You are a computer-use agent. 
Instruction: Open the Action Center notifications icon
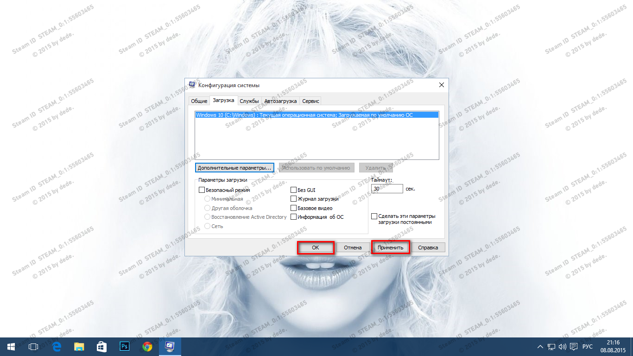pos(574,347)
